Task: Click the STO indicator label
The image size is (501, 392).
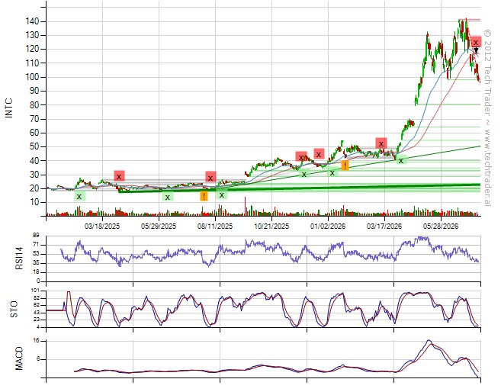Action: (x=14, y=310)
